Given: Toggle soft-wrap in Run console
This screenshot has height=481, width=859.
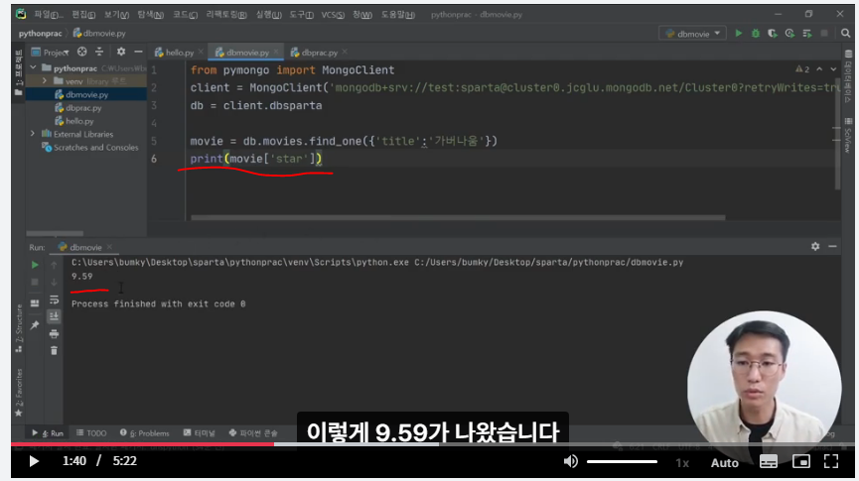Looking at the screenshot, I should 54,300.
